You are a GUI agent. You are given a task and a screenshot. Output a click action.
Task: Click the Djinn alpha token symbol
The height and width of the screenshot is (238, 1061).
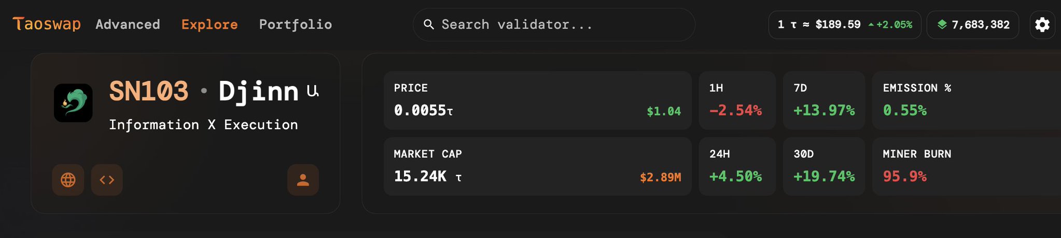click(x=312, y=91)
